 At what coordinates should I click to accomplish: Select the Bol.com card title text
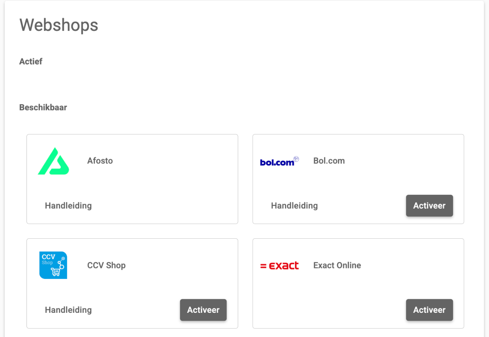point(329,161)
